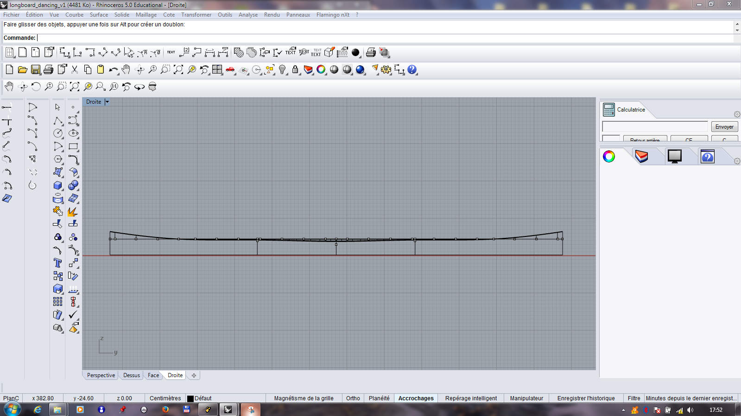
Task: Switch to the Perspective viewport tab
Action: 101,375
